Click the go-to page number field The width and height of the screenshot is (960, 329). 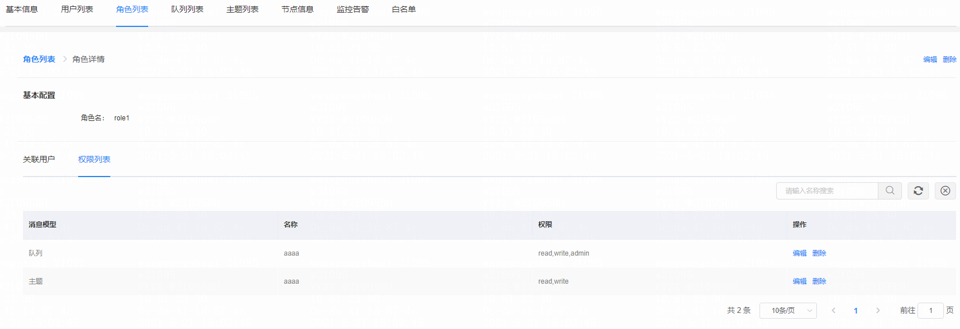click(x=930, y=311)
